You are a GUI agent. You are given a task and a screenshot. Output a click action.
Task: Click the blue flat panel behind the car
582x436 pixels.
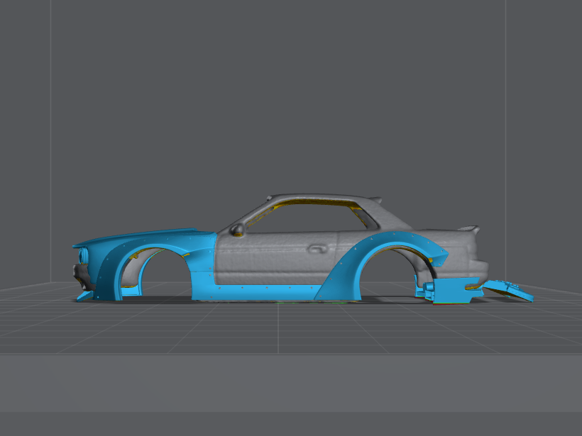pos(508,289)
